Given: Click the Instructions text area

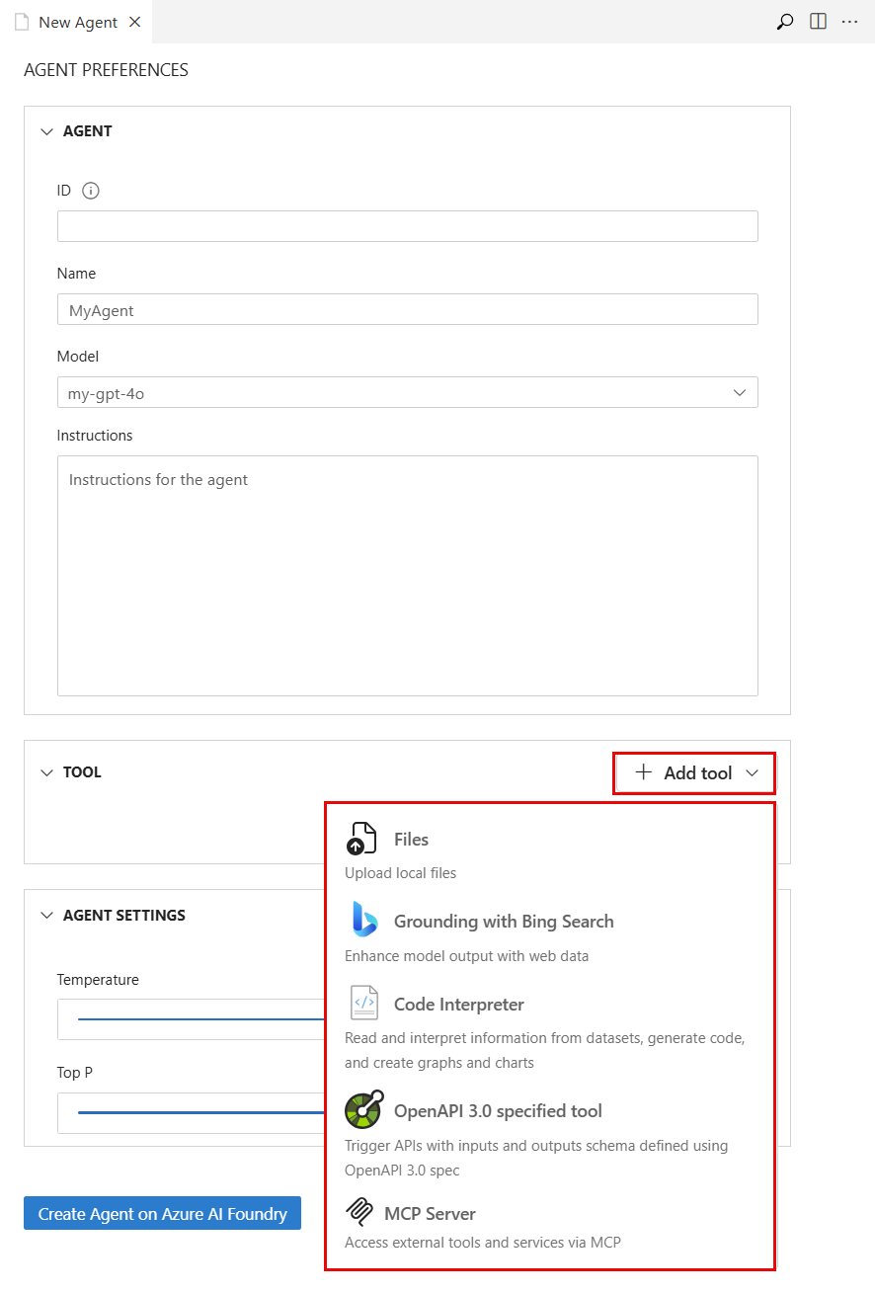Looking at the screenshot, I should pos(408,576).
